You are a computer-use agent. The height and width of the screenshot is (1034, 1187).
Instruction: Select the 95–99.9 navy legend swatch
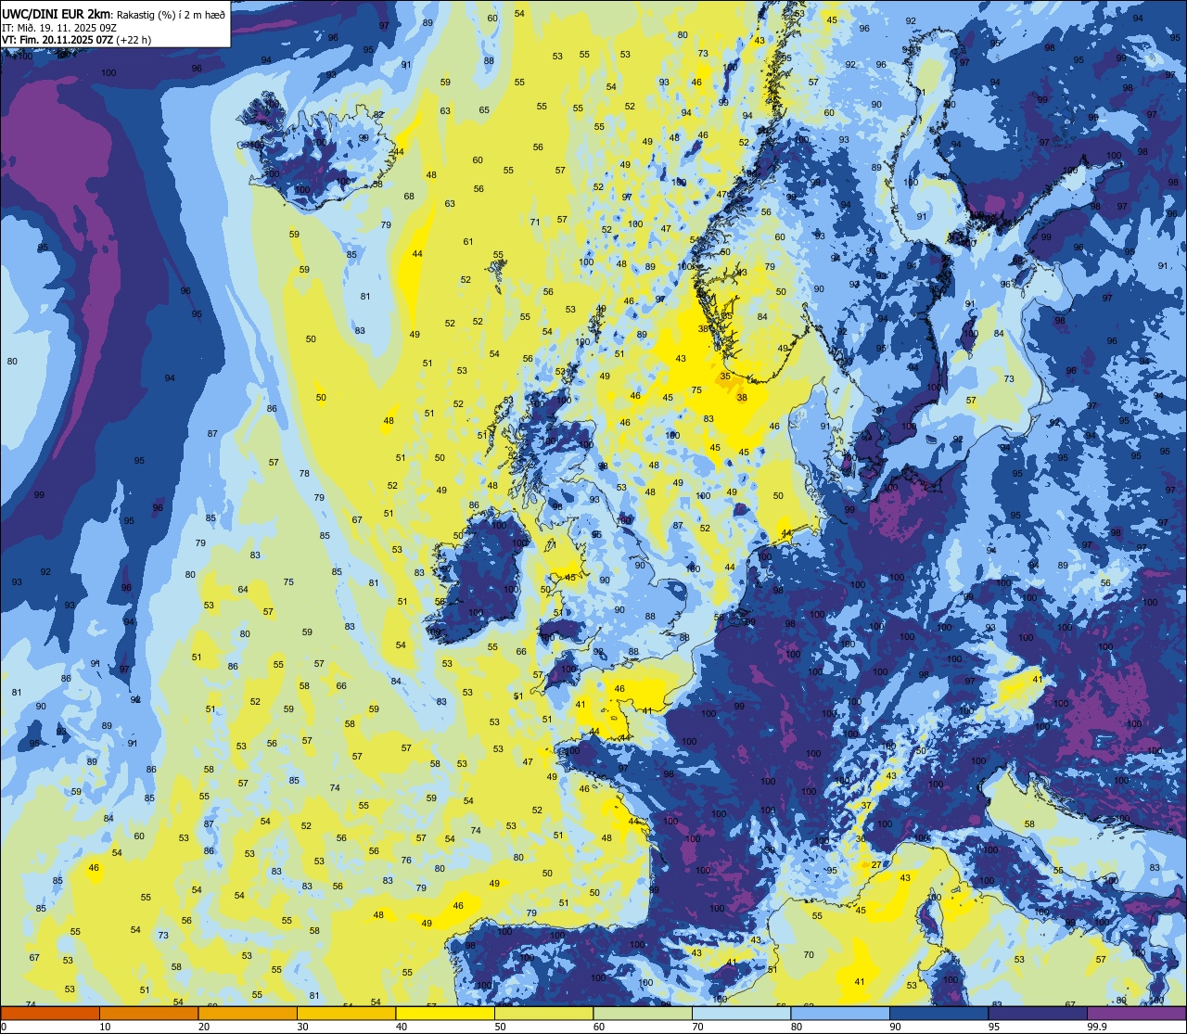[x=1038, y=1013]
